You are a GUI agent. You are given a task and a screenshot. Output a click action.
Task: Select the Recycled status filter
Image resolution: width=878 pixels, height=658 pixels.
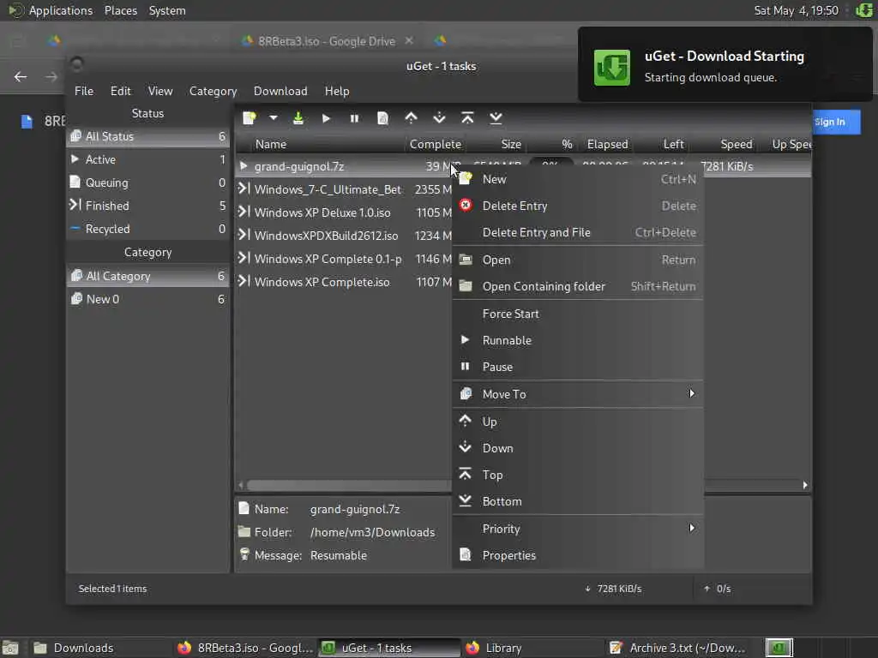click(147, 229)
